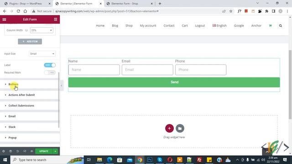This screenshot has height=164, width=292.
Task: Click Preview Changes eye icon
Action: [x=31, y=151]
